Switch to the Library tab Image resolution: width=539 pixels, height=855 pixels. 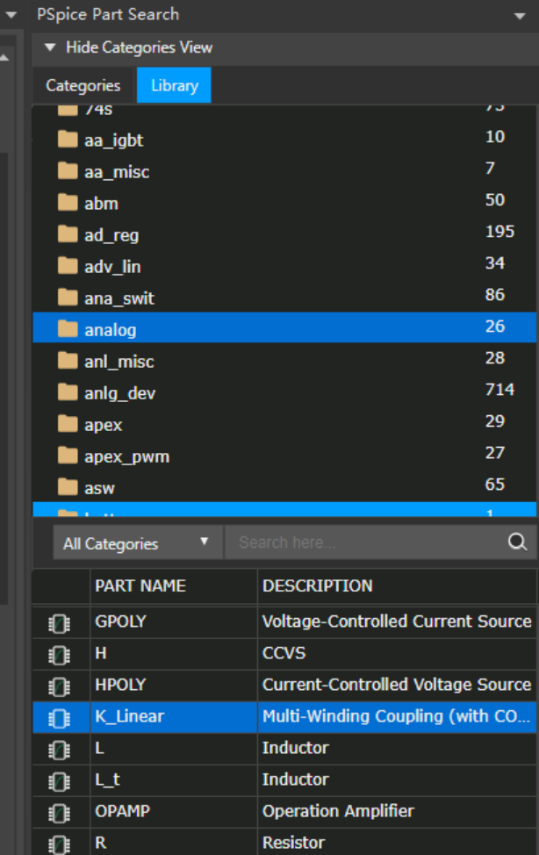point(174,85)
